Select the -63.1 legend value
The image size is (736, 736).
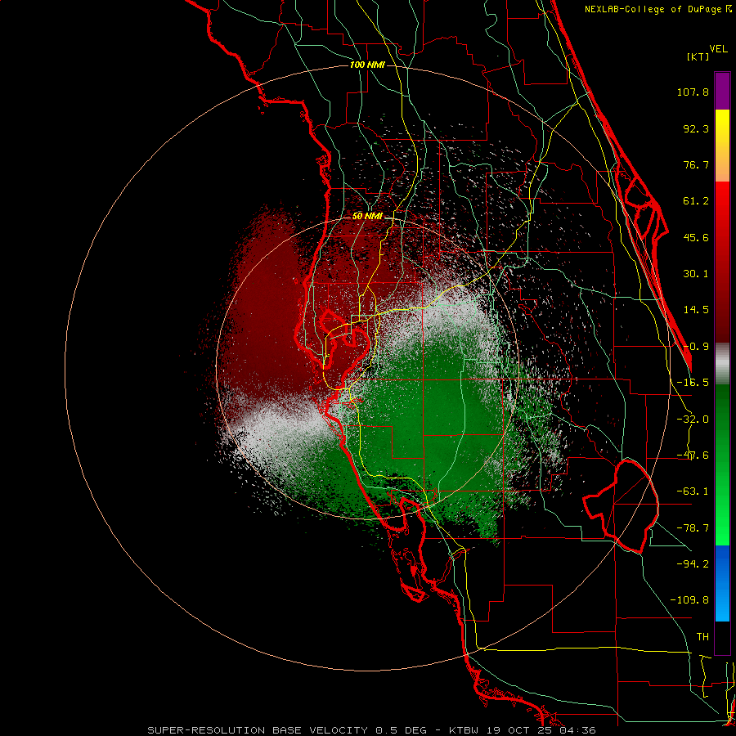tap(693, 491)
